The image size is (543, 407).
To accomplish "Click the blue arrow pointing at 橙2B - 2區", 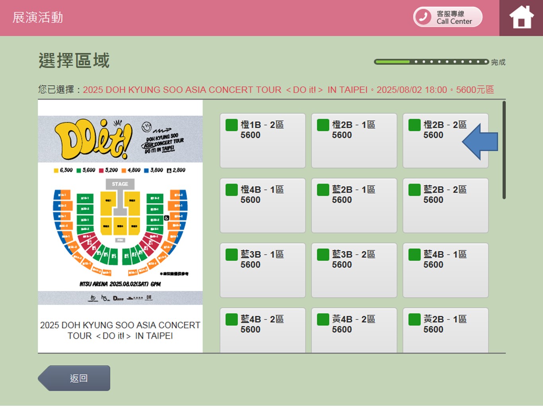I will tap(481, 142).
